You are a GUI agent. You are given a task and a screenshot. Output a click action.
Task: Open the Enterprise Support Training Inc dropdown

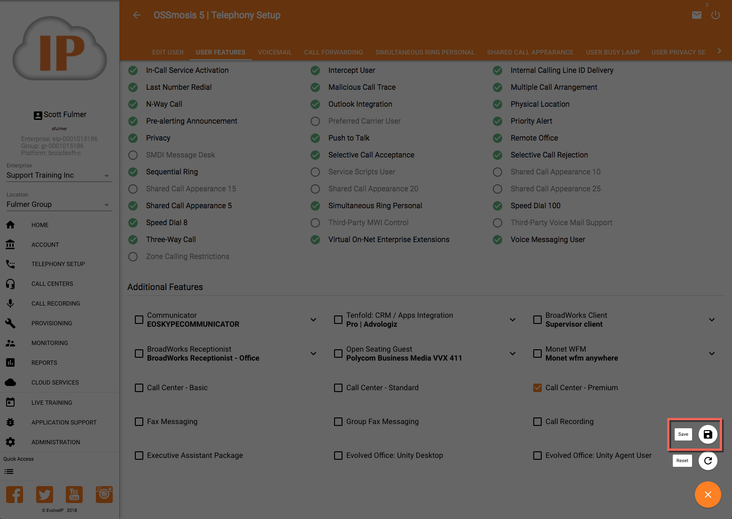pyautogui.click(x=59, y=175)
